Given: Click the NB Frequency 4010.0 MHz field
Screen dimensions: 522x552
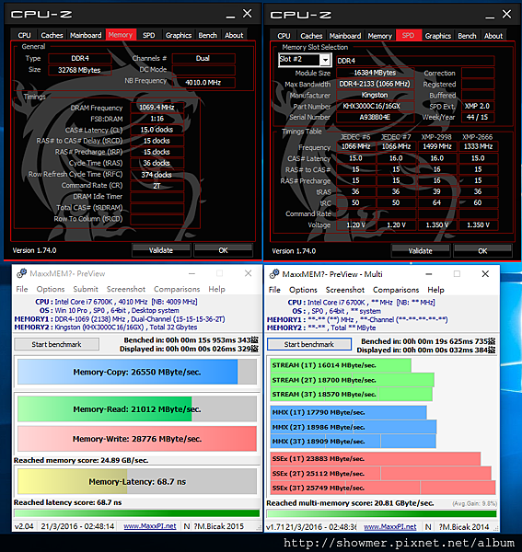Looking at the screenshot, I should point(203,83).
